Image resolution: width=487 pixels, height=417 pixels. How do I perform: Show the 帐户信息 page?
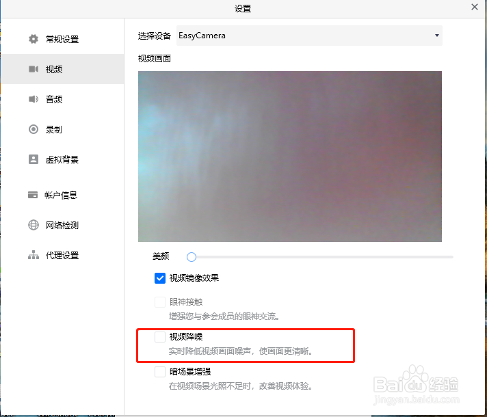62,195
